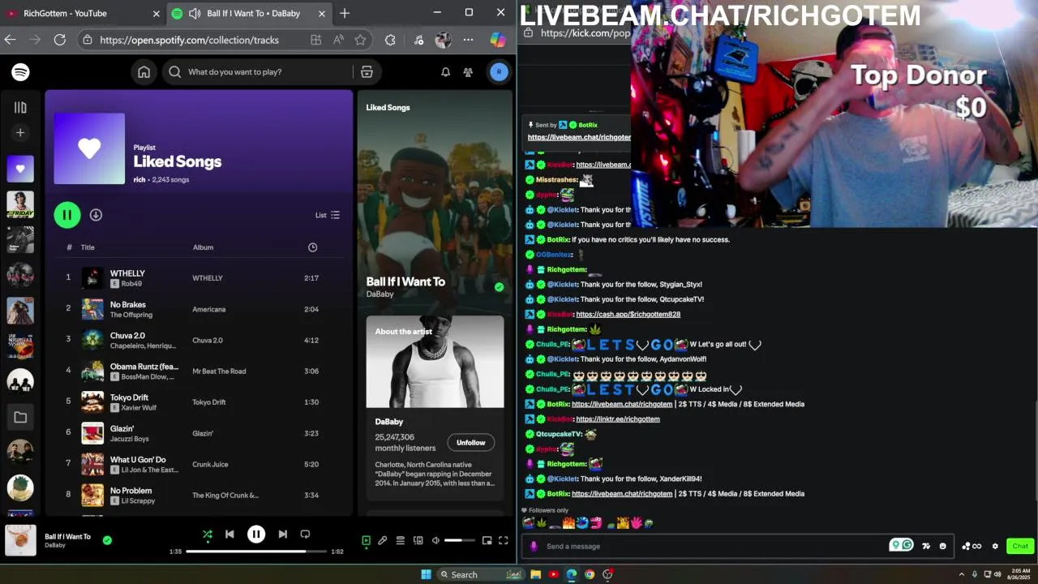Open browser Extensions puzzle icon
Image resolution: width=1038 pixels, height=584 pixels.
pyautogui.click(x=390, y=40)
